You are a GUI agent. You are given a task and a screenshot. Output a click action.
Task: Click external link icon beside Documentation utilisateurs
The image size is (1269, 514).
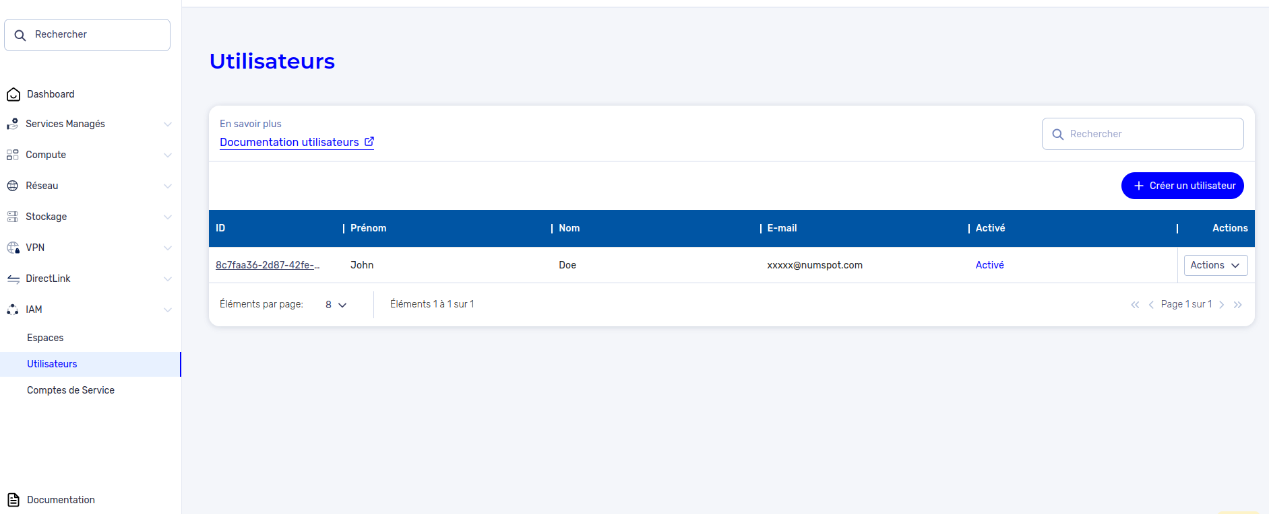[x=369, y=142]
